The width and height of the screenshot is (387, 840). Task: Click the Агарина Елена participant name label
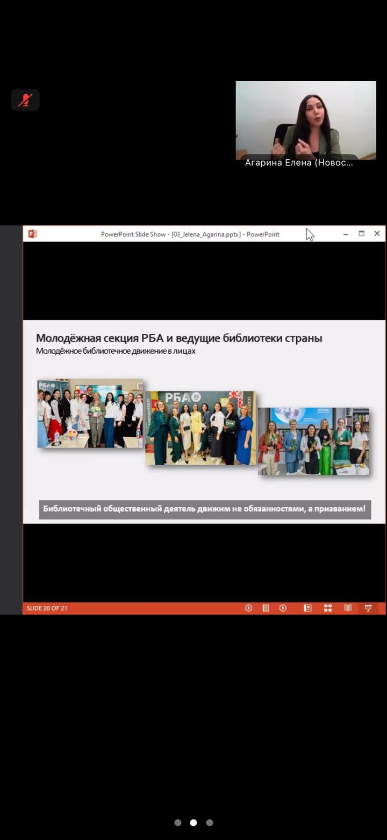click(x=299, y=163)
